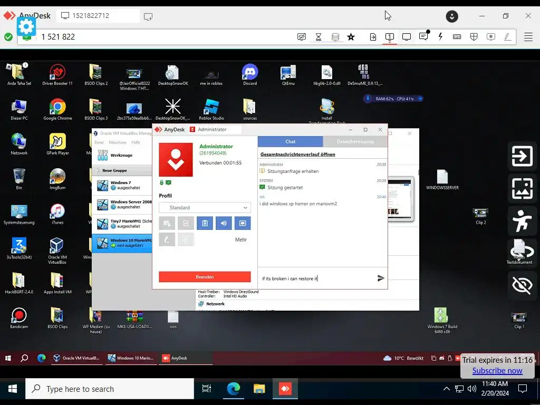Viewport: 540px width, 405px height.
Task: Click the crossed-eye hide icon on right sidebar
Action: 522,285
